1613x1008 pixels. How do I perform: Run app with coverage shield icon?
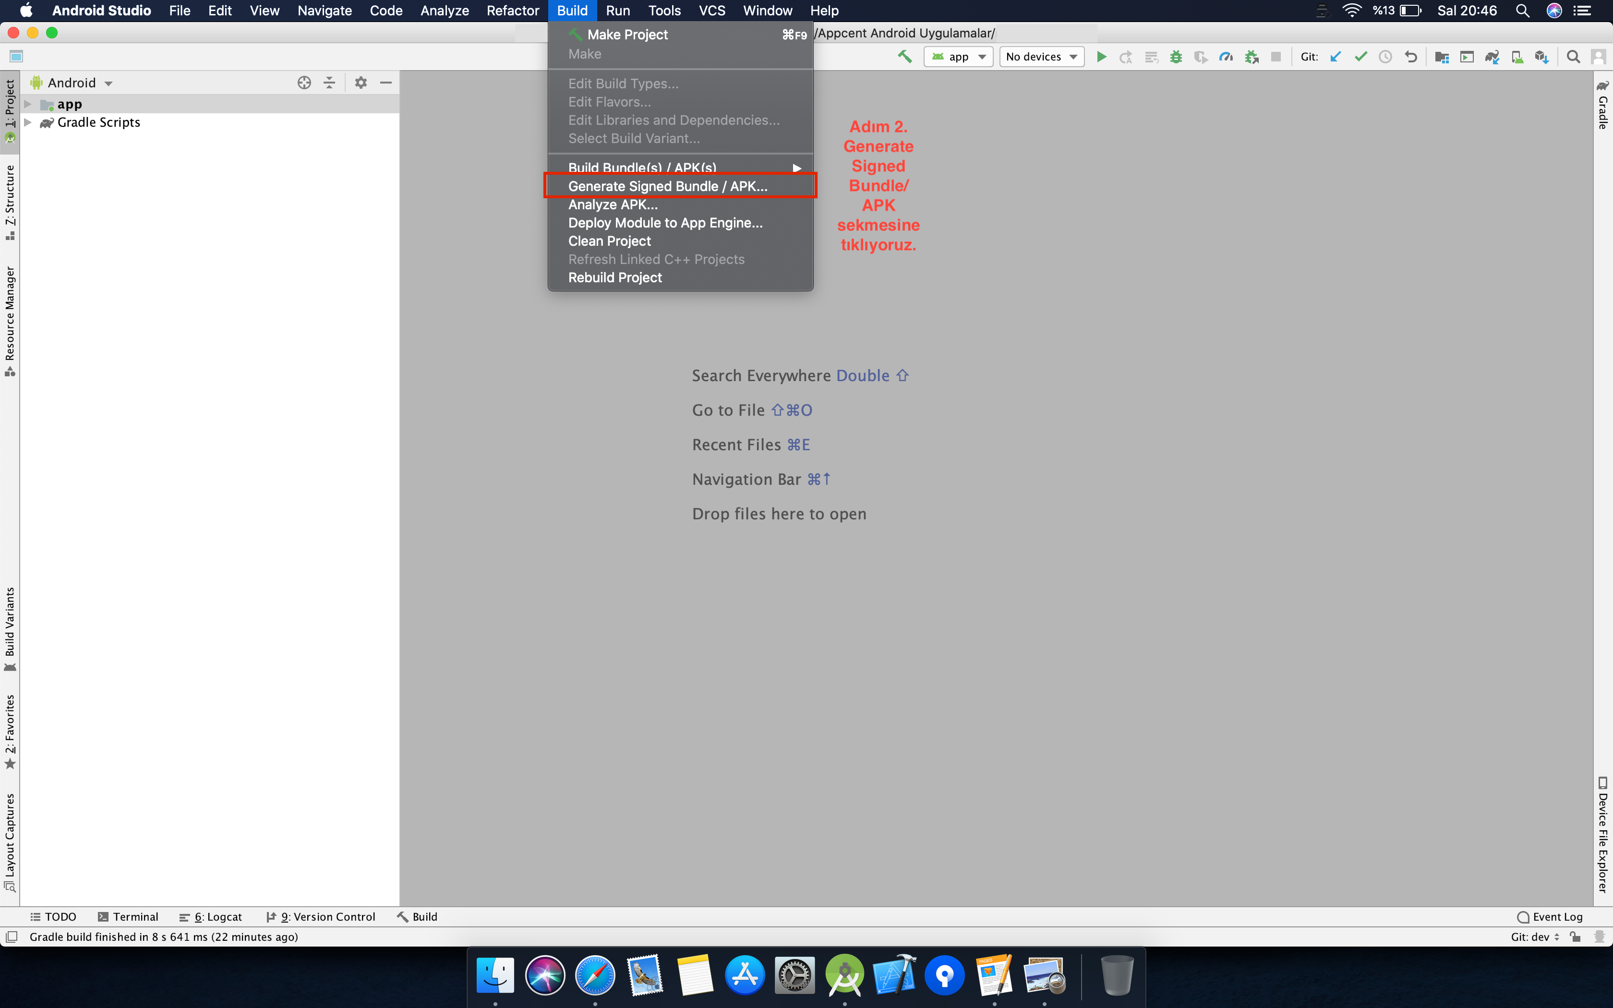[1201, 57]
